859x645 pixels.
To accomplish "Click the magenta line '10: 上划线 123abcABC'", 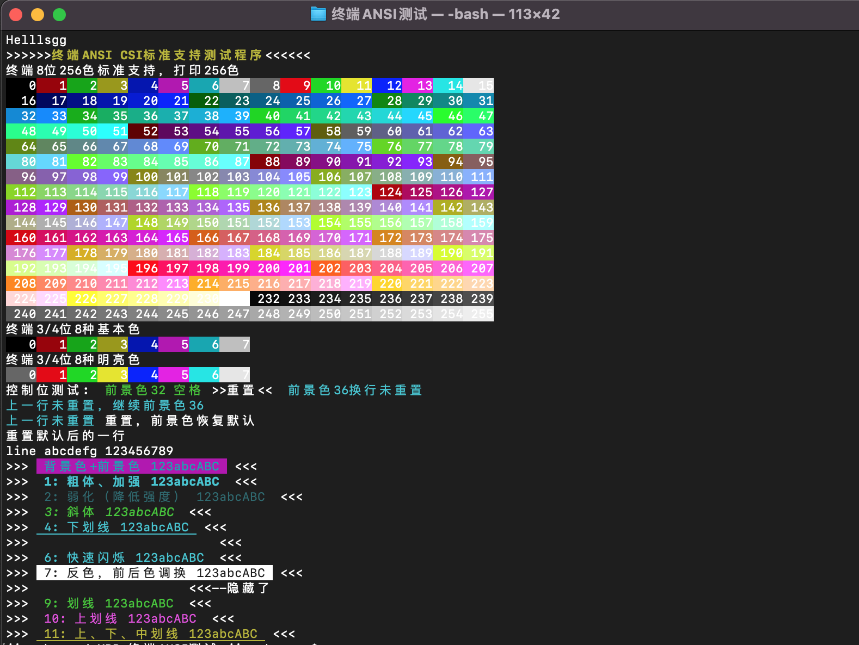I will pos(120,618).
